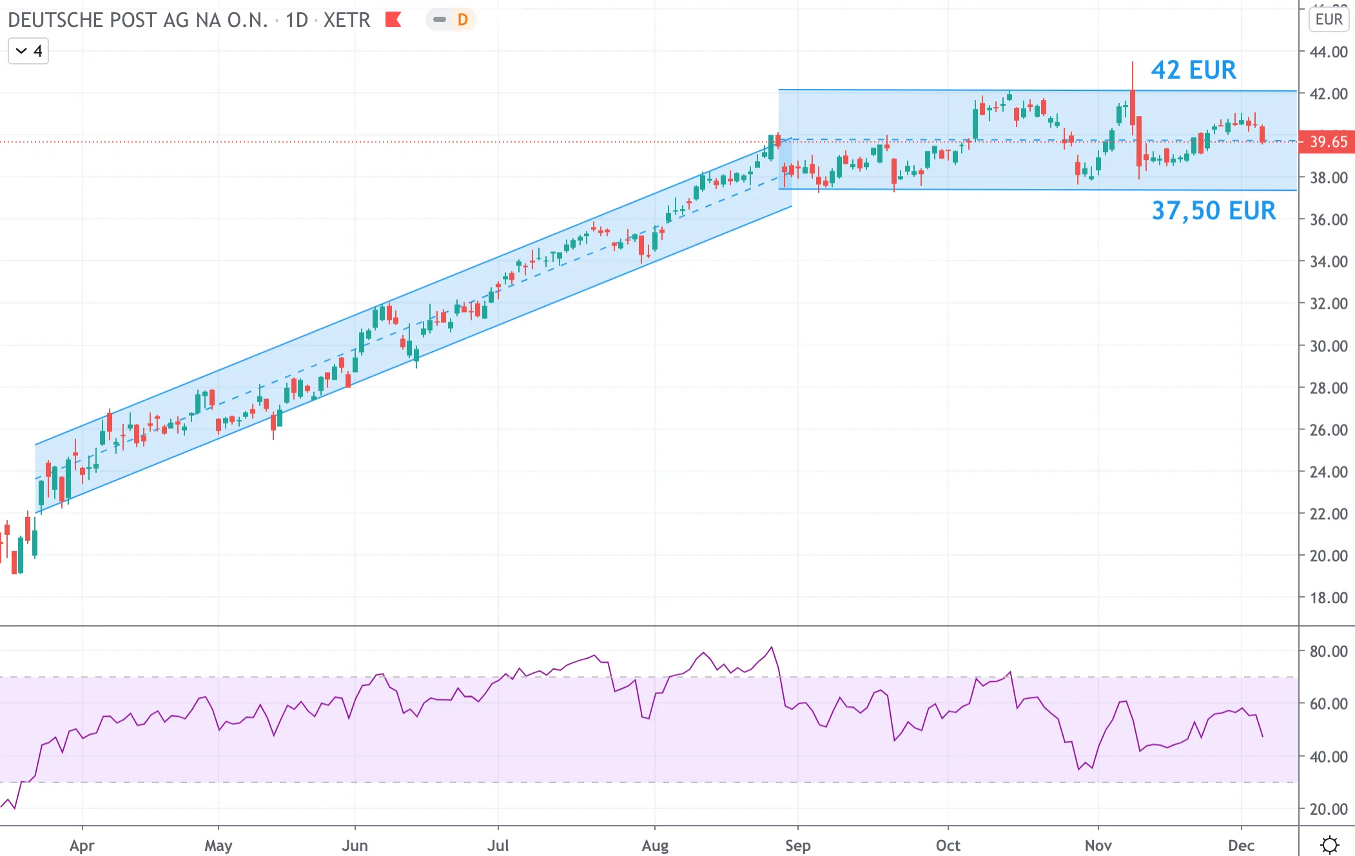Click the 37,50 EUR support text label
This screenshot has height=856, width=1355.
1213,211
